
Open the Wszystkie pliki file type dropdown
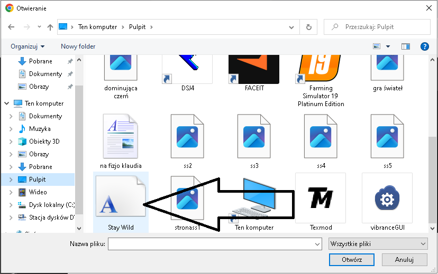(x=378, y=244)
